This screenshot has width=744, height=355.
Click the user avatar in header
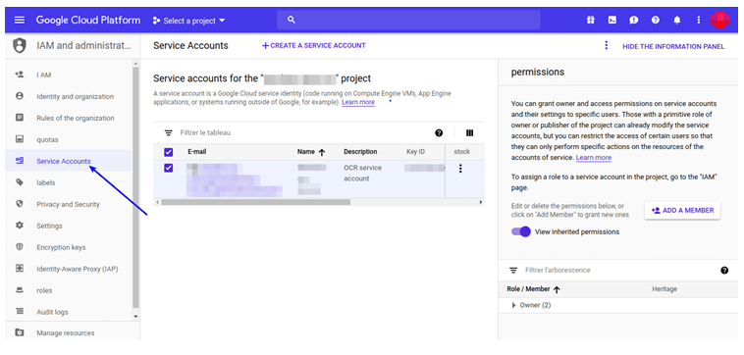[719, 20]
